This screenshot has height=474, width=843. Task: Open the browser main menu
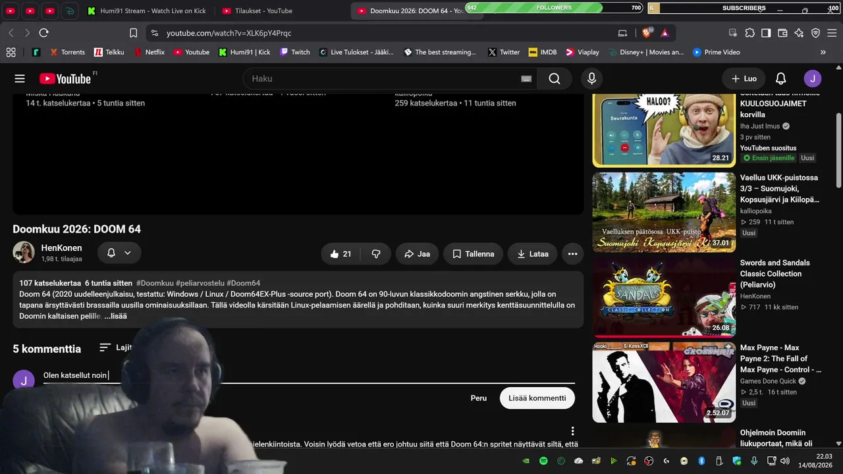(832, 33)
